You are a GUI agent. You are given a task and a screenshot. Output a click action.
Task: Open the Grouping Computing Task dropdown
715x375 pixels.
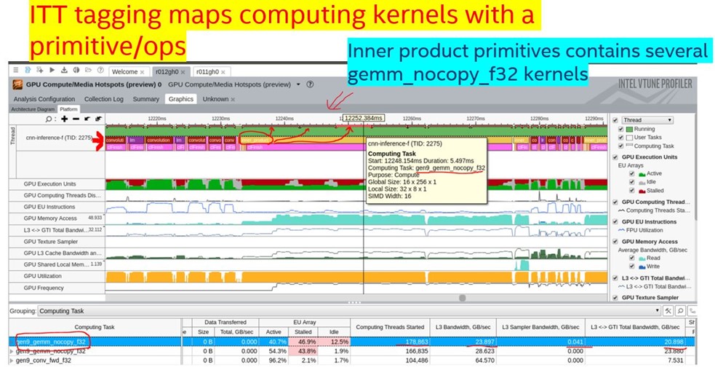349,311
